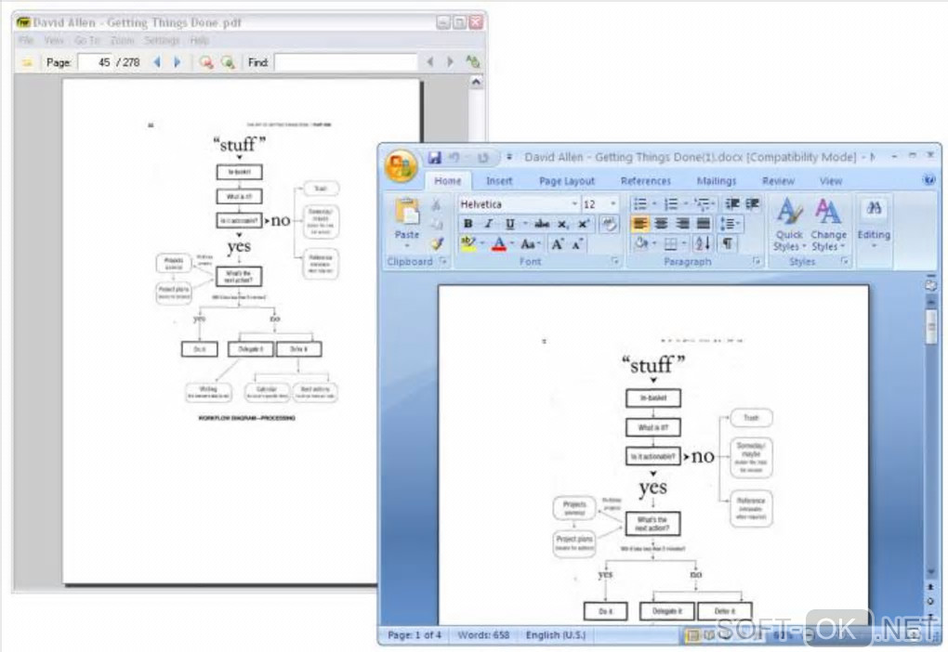Toggle Subscript formatting
948x652 pixels.
563,224
